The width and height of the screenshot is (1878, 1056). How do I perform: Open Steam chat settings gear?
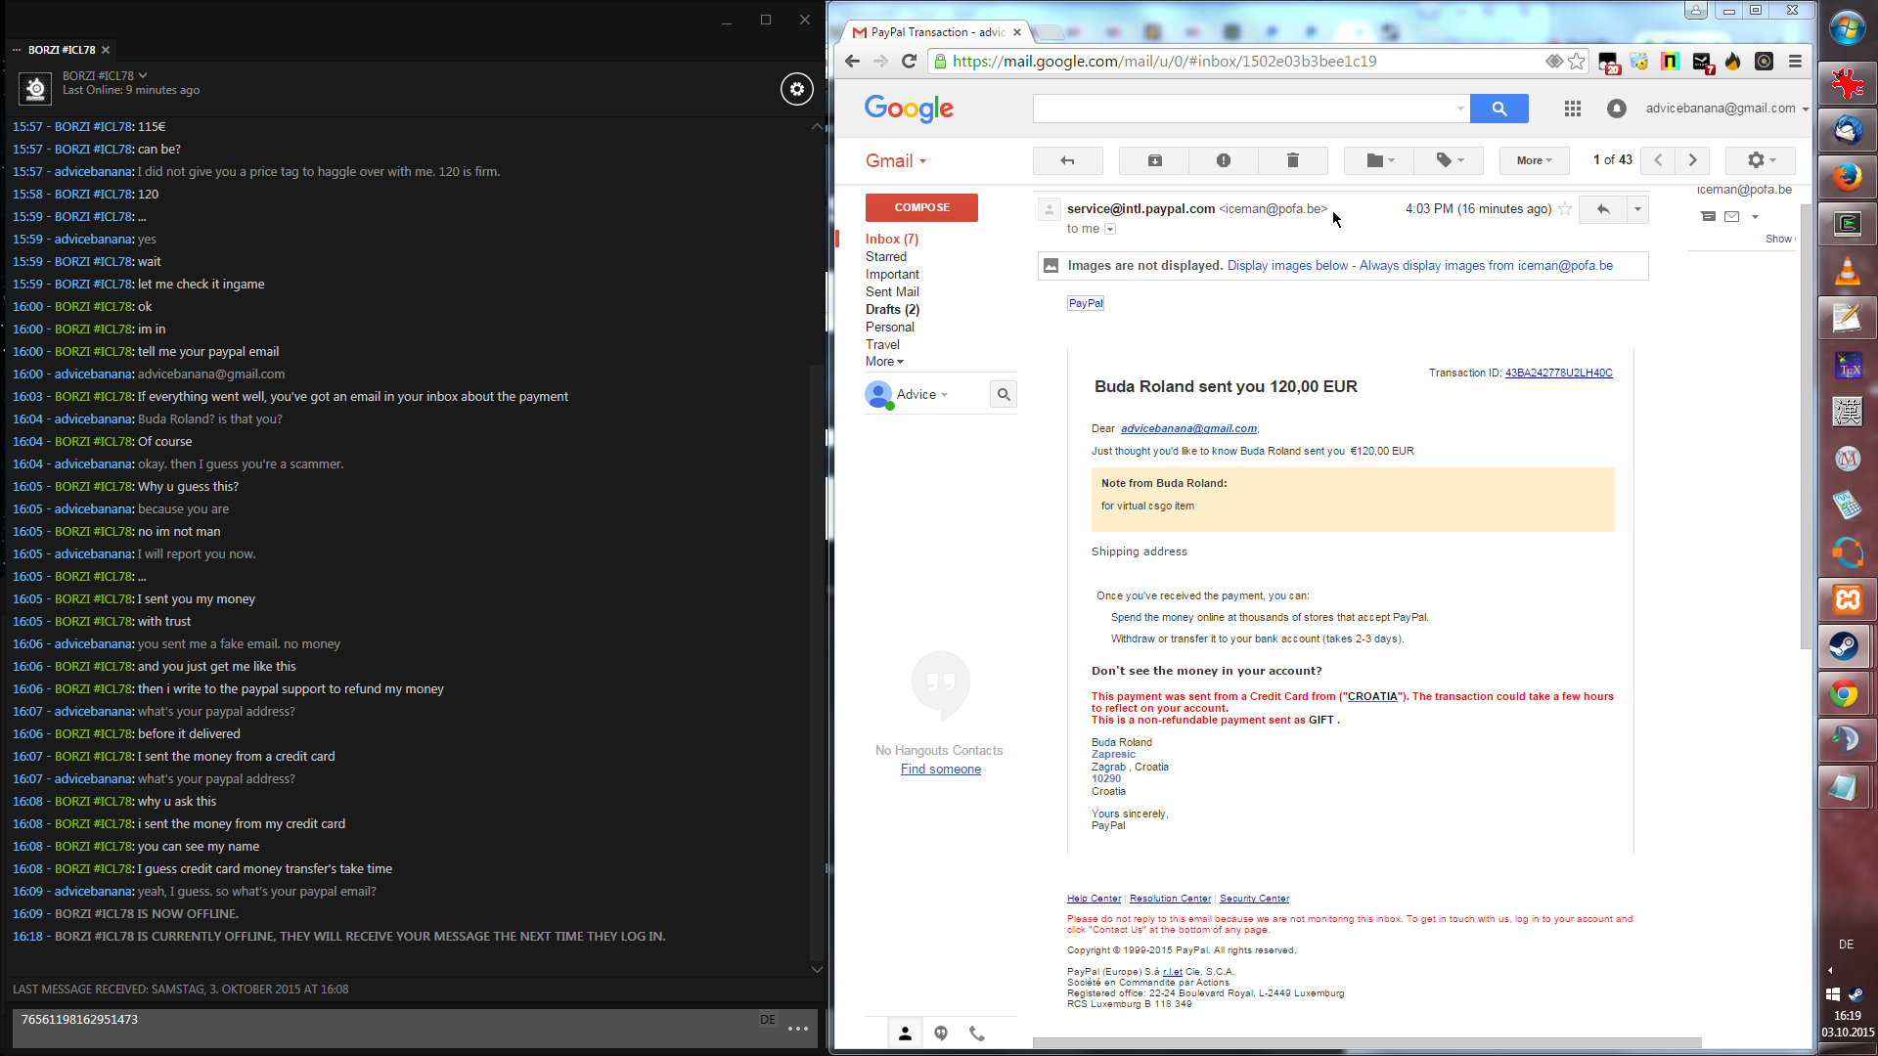click(797, 89)
